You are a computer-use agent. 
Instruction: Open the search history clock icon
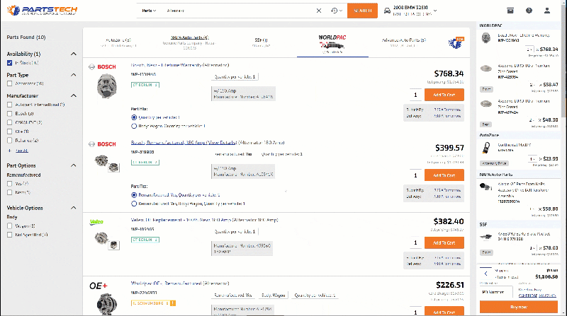click(x=334, y=11)
